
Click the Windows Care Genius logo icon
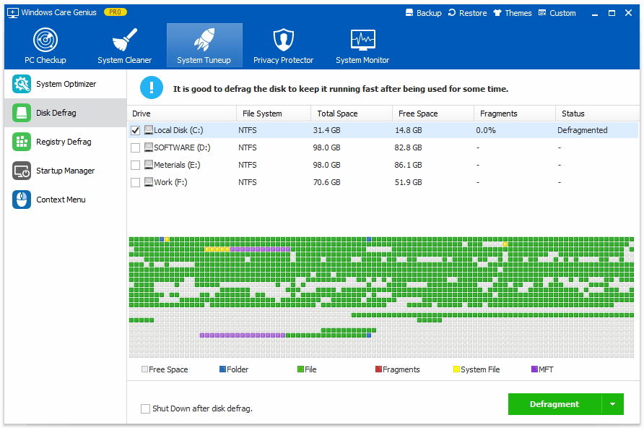(13, 13)
